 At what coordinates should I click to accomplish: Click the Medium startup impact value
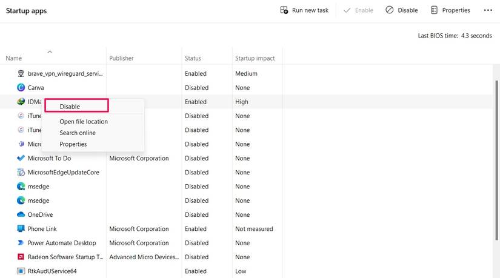coord(246,74)
